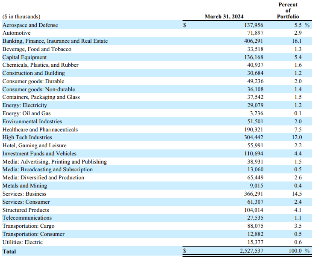Screen dimensions: 312x262
Task: Click "Telecommunications" label
Action: (x=27, y=218)
